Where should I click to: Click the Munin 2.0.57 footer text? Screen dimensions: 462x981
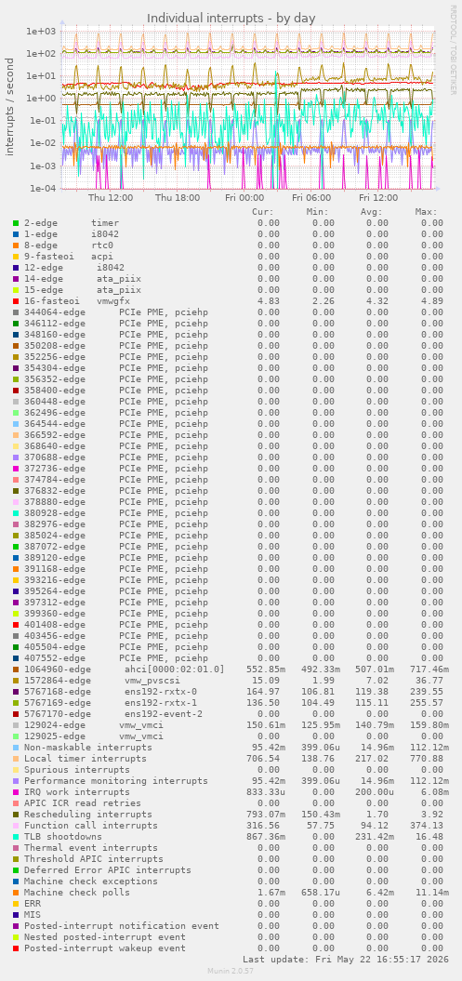click(231, 971)
